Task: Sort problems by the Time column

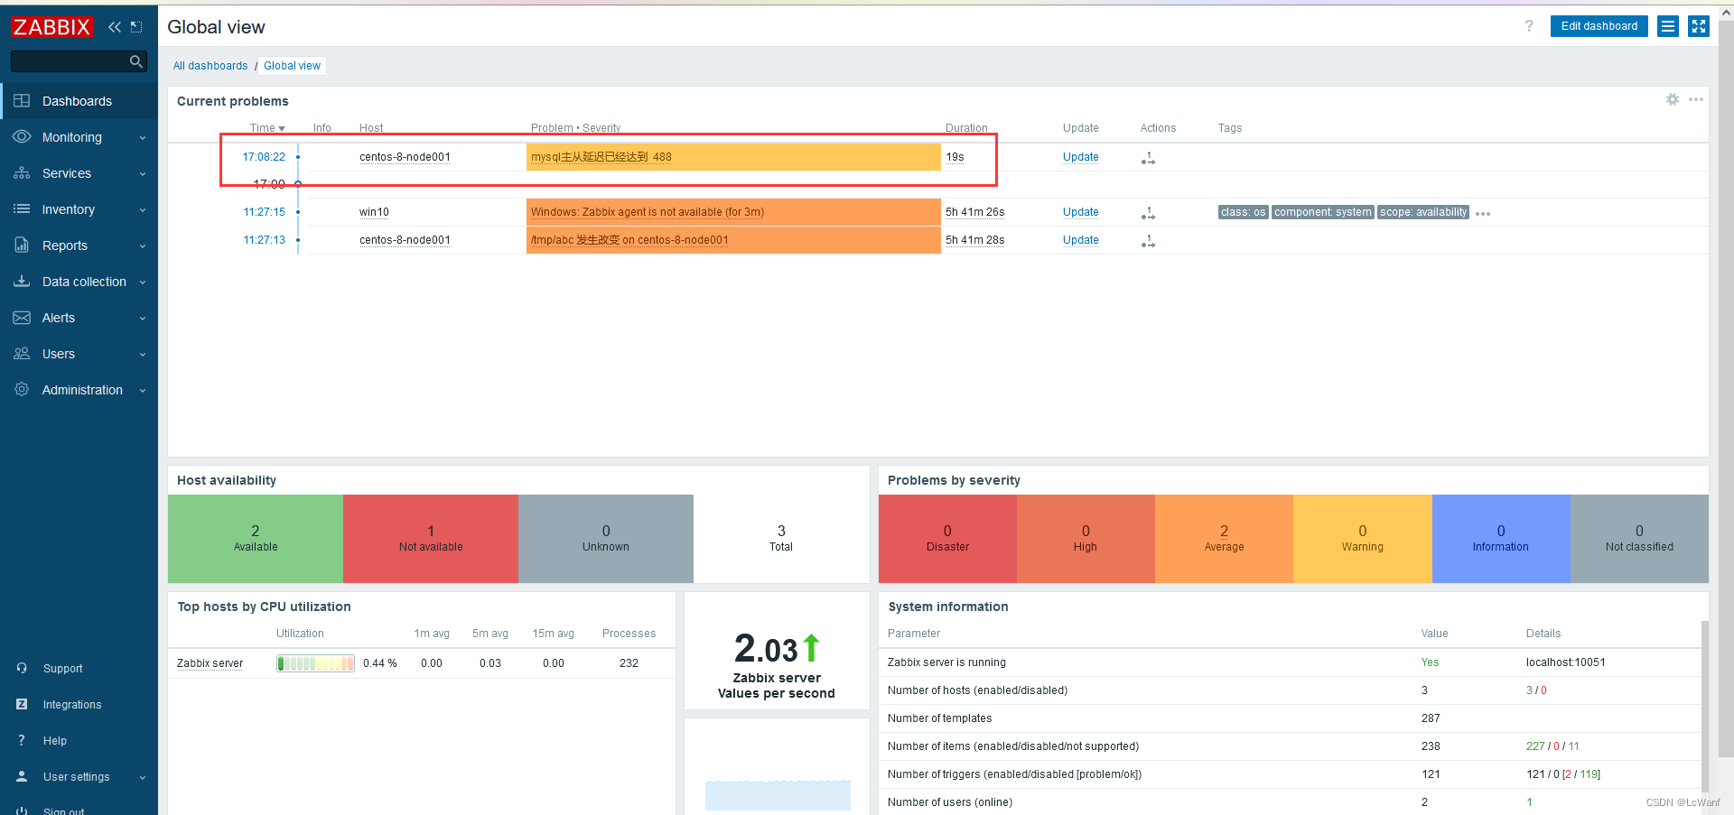Action: (x=267, y=128)
